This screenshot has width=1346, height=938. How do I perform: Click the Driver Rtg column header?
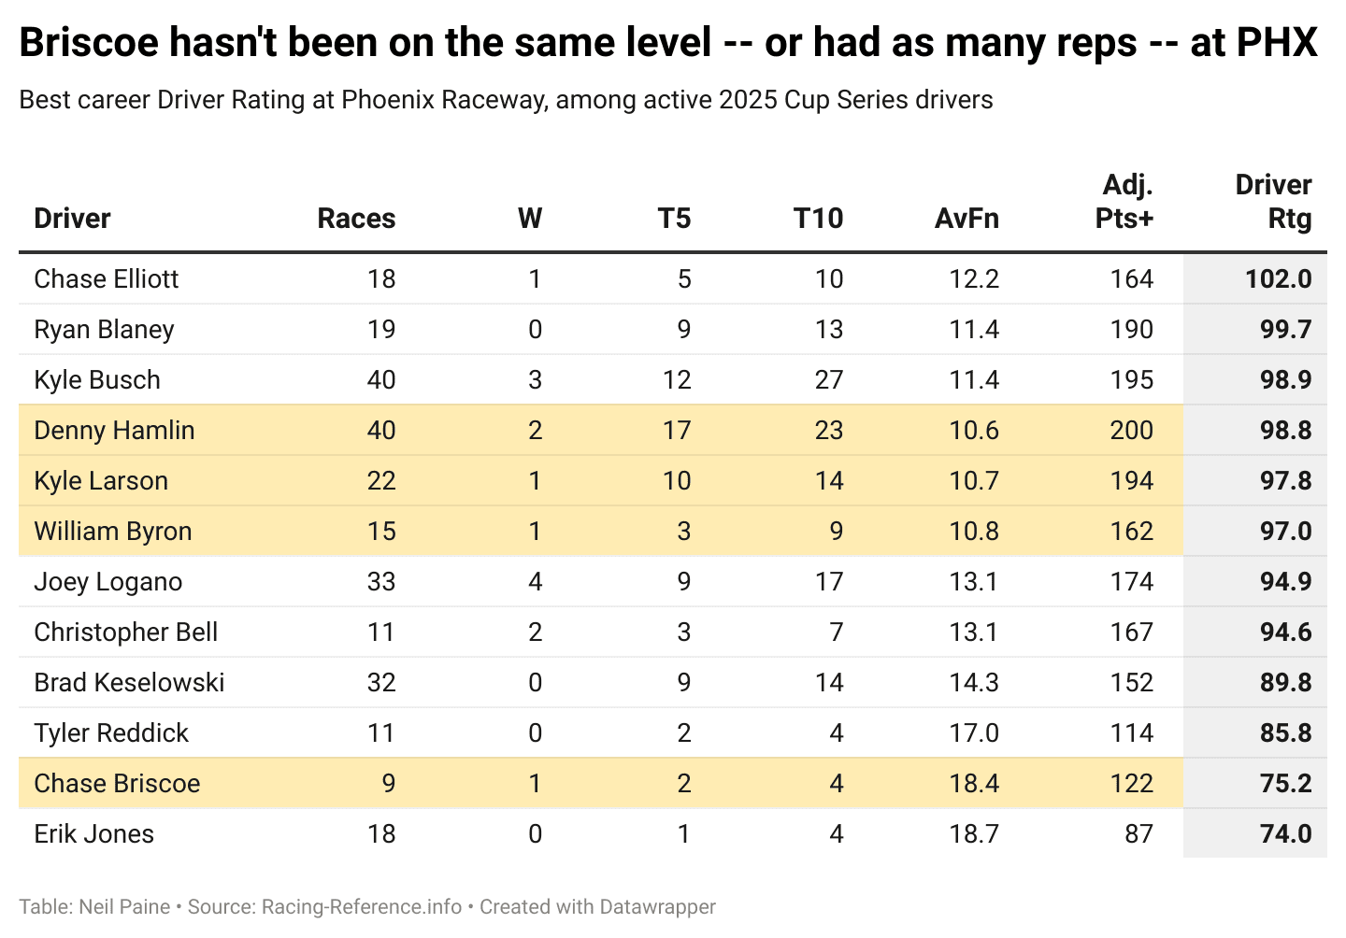point(1273,202)
